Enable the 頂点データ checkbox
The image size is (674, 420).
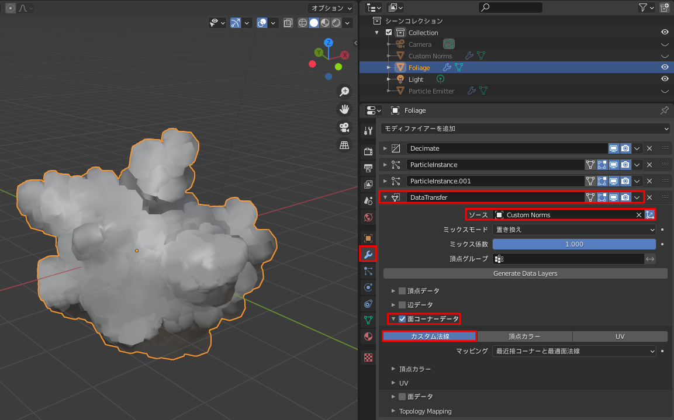402,291
